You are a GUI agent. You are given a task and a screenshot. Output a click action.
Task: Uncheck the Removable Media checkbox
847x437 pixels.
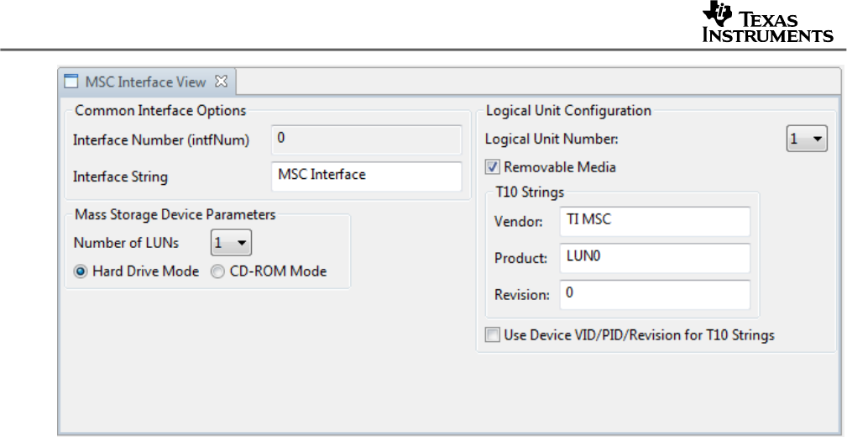(492, 167)
